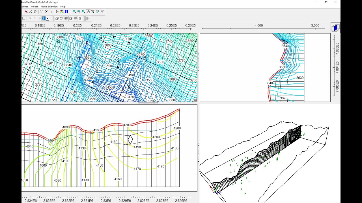Click ruler label 4,000 above side view
Image resolution: width=362 pixels, height=203 pixels.
tap(259, 25)
